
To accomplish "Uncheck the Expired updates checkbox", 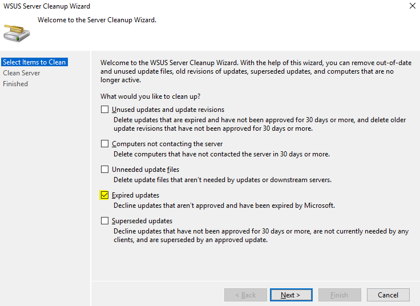I will [x=104, y=195].
